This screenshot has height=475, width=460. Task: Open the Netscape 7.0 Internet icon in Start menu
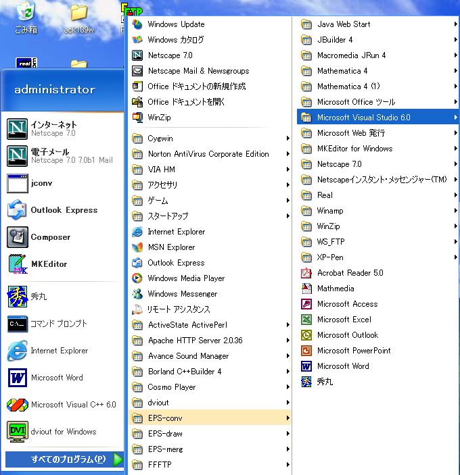tap(18, 129)
